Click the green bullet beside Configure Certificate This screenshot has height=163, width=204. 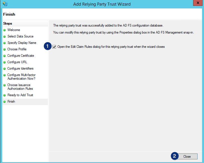(4, 56)
